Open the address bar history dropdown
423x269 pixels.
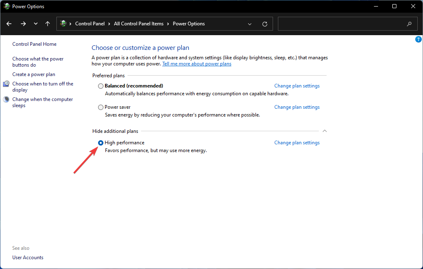[x=250, y=24]
